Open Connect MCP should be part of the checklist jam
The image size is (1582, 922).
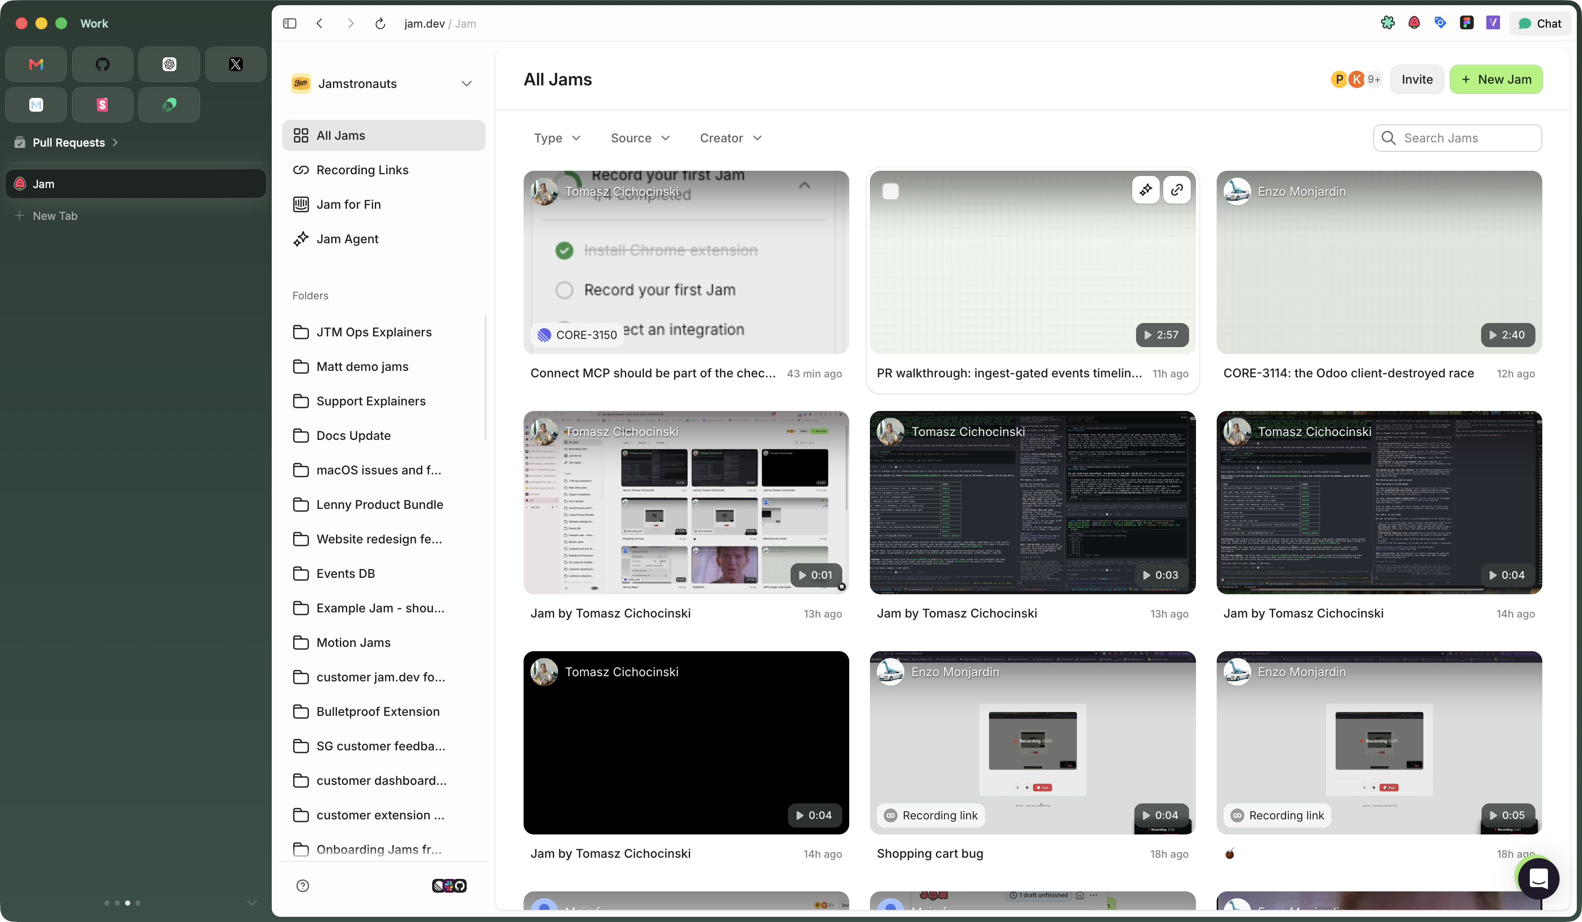(653, 373)
